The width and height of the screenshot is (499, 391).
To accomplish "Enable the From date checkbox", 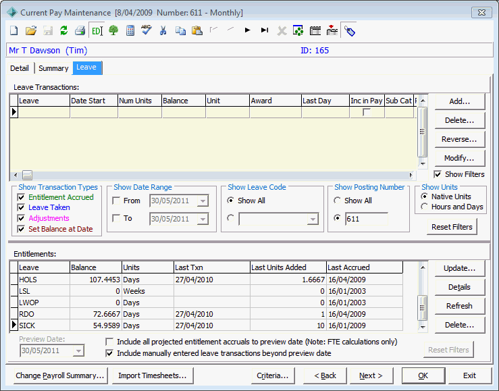I will tap(116, 201).
